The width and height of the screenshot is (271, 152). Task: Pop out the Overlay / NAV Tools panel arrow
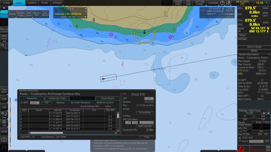pyautogui.click(x=269, y=111)
